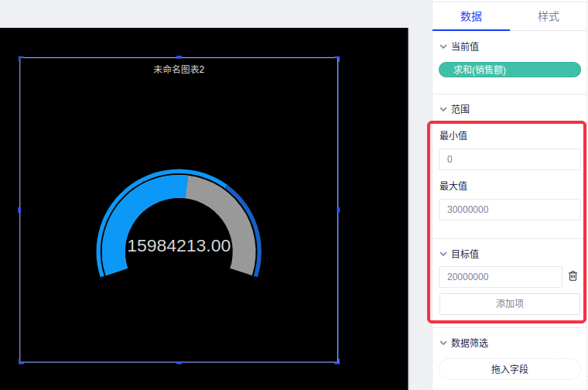Collapse the 范围 section chevron
Viewport: 588px width, 390px height.
pyautogui.click(x=443, y=109)
